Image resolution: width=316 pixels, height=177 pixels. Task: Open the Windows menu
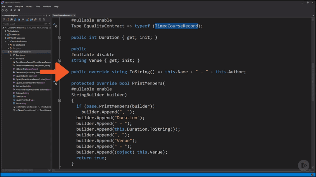47,6
